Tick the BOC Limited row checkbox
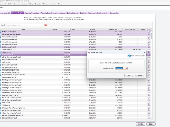Image resolution: width=170 pixels, height=127 pixels. point(149,103)
